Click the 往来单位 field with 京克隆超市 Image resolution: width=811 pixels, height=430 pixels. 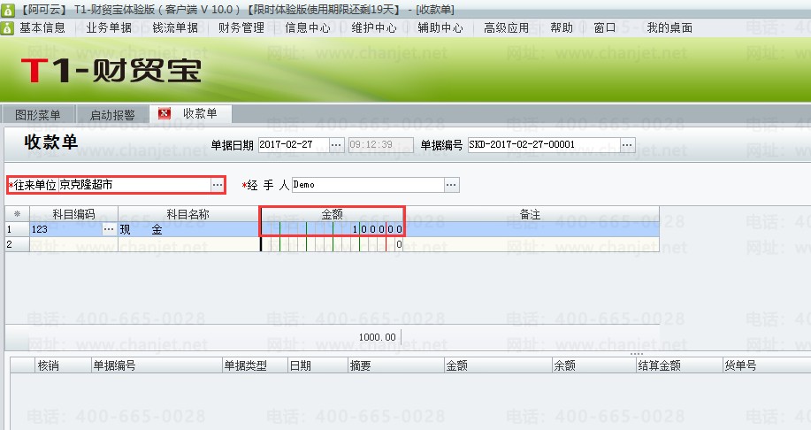[134, 185]
